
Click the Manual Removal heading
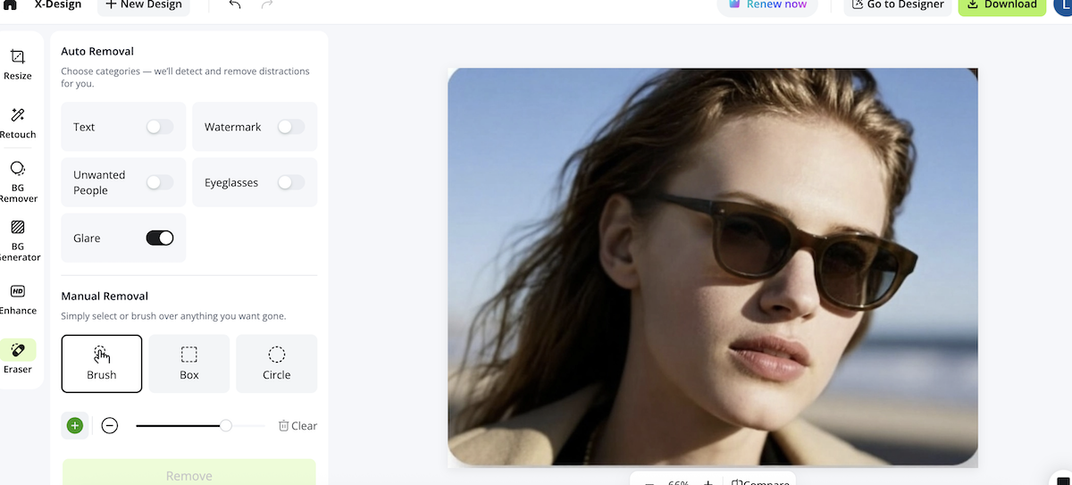(105, 296)
